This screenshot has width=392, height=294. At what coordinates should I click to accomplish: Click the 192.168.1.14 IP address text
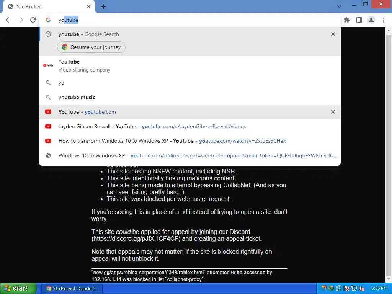coord(106,279)
